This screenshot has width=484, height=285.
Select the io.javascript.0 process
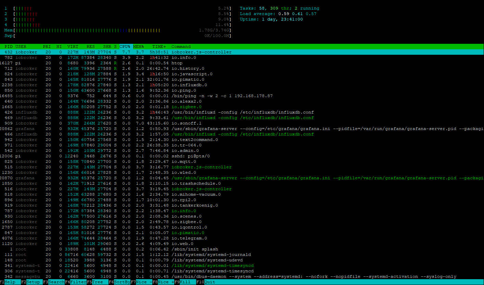(242, 74)
